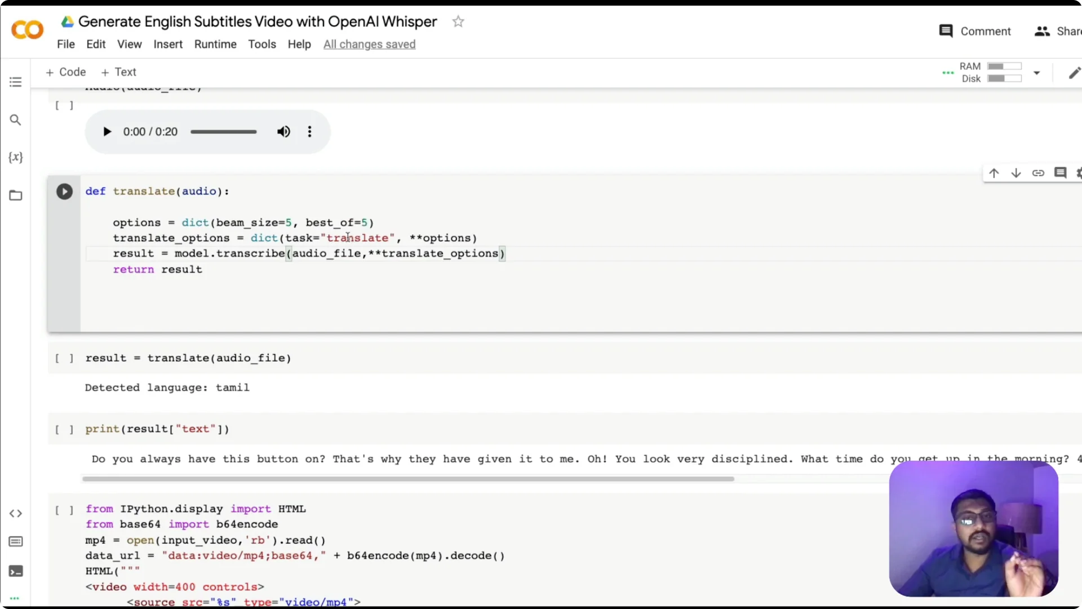Run the translate function code cell

[64, 191]
